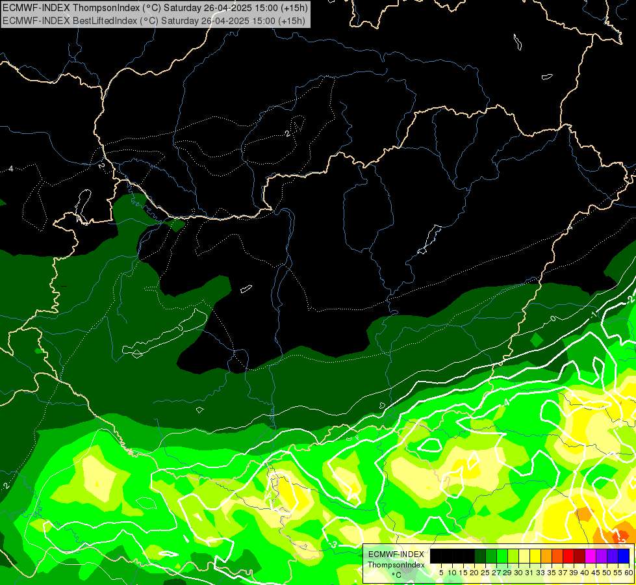Click the violet 50–55 legend swatch
Viewport: 636px width, 585px height.
pyautogui.click(x=613, y=556)
